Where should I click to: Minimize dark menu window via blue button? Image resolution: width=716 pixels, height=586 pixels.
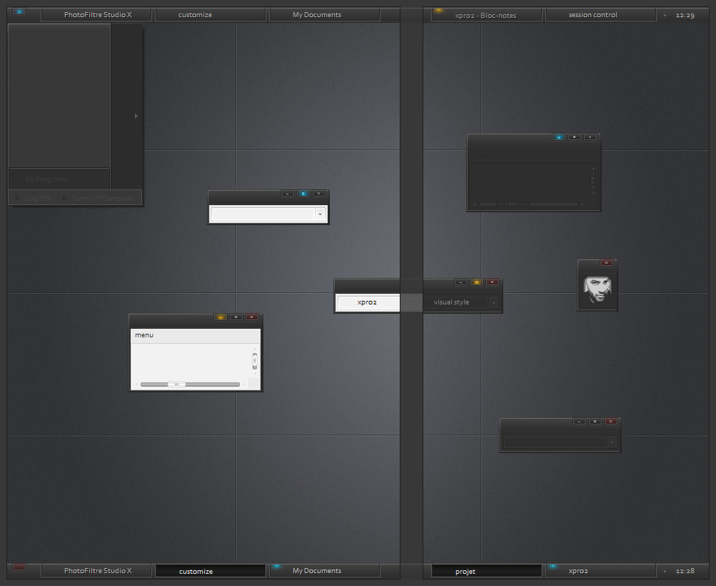[559, 137]
